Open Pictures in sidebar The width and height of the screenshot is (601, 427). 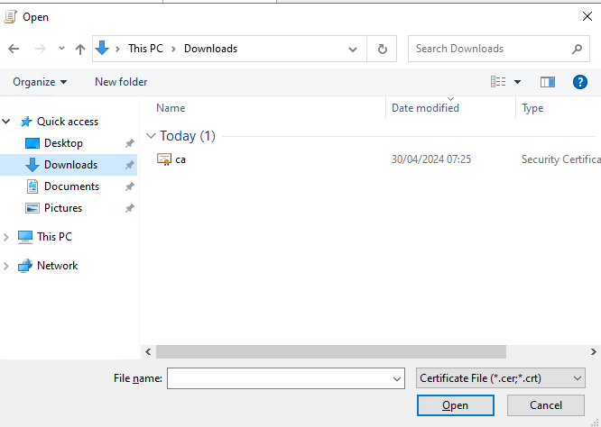pyautogui.click(x=63, y=208)
